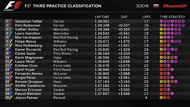
Task: Click position 1 badge beside Sebastian Vettel
Action: [8, 21]
